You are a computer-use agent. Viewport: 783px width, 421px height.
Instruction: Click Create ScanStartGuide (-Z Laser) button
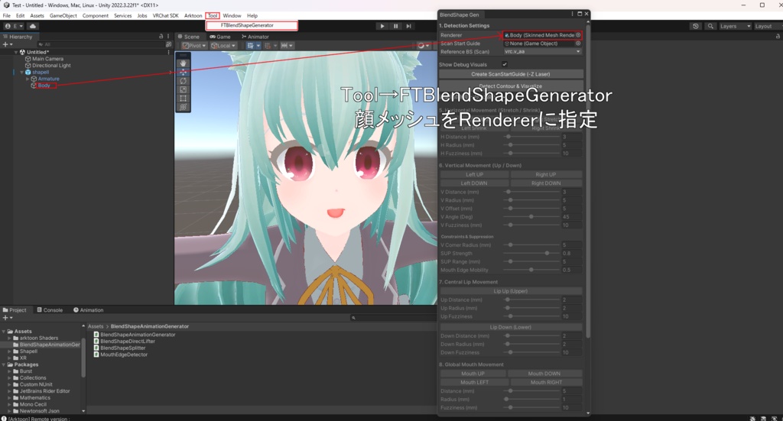[x=510, y=74]
